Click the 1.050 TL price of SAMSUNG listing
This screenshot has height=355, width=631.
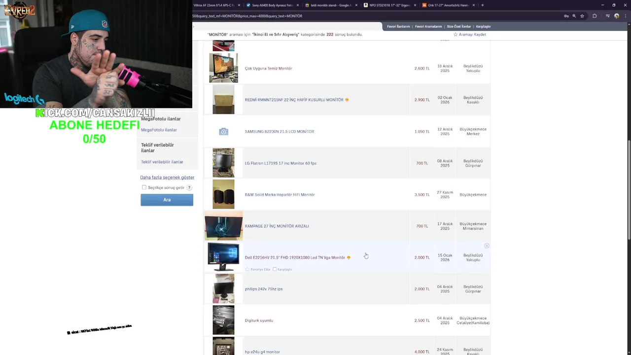pyautogui.click(x=422, y=132)
